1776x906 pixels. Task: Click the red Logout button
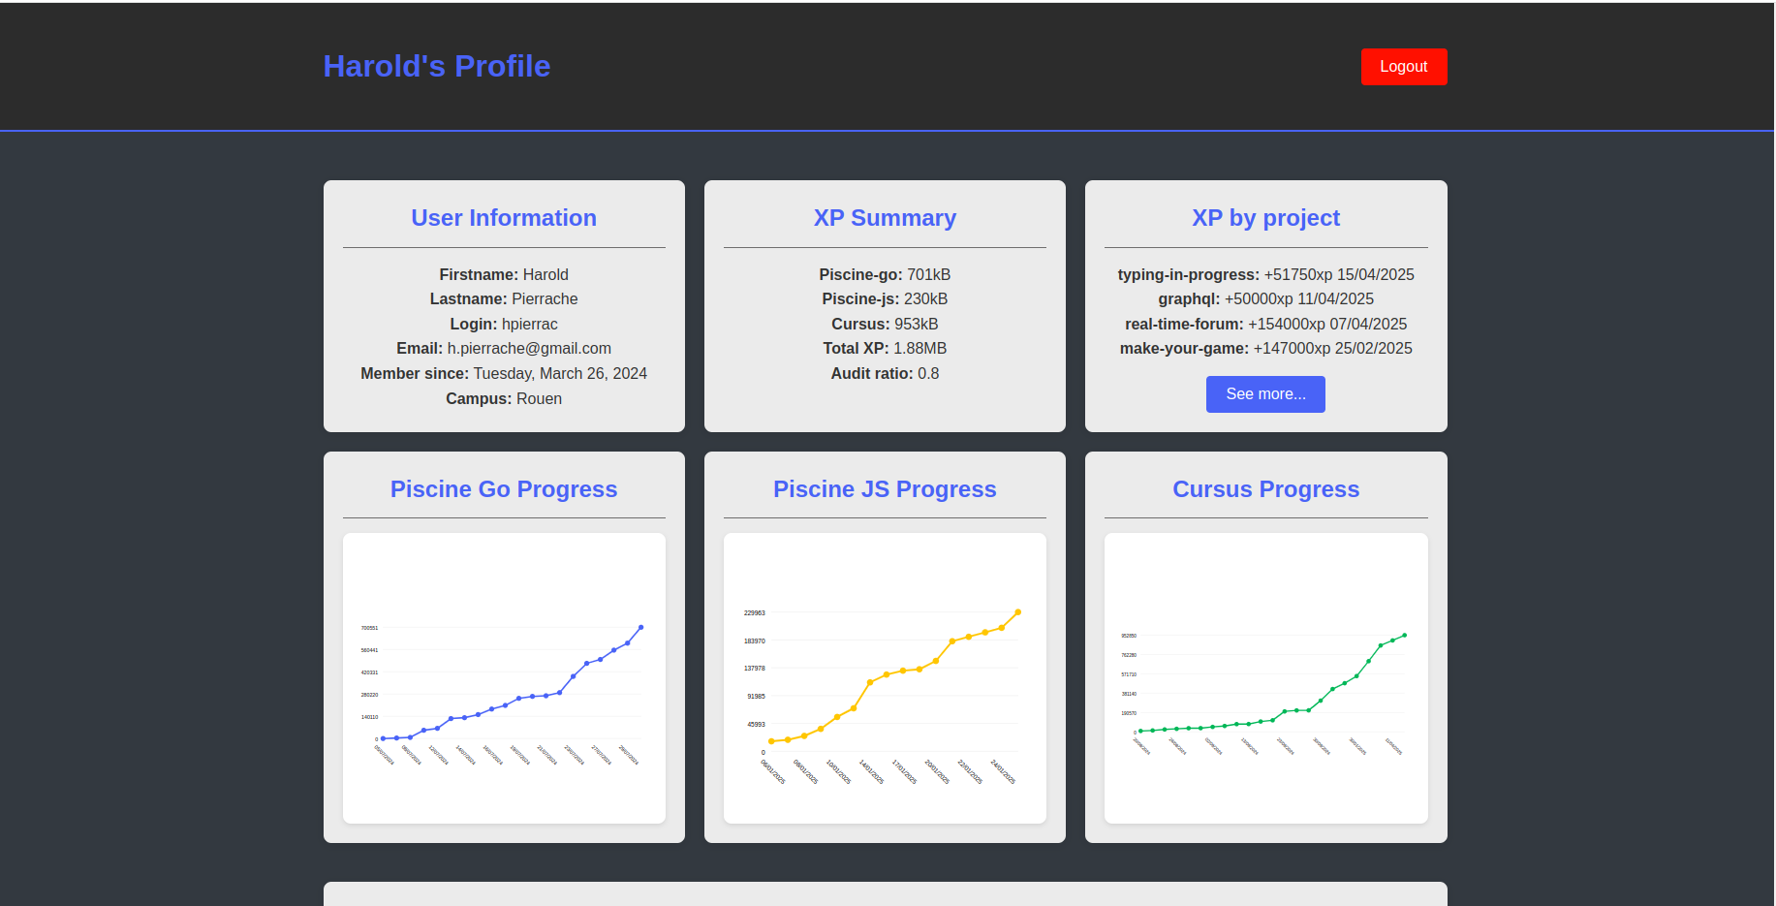[1403, 67]
